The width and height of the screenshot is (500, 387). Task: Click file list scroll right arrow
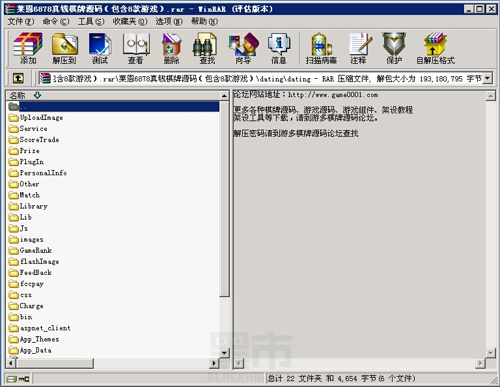pyautogui.click(x=214, y=363)
